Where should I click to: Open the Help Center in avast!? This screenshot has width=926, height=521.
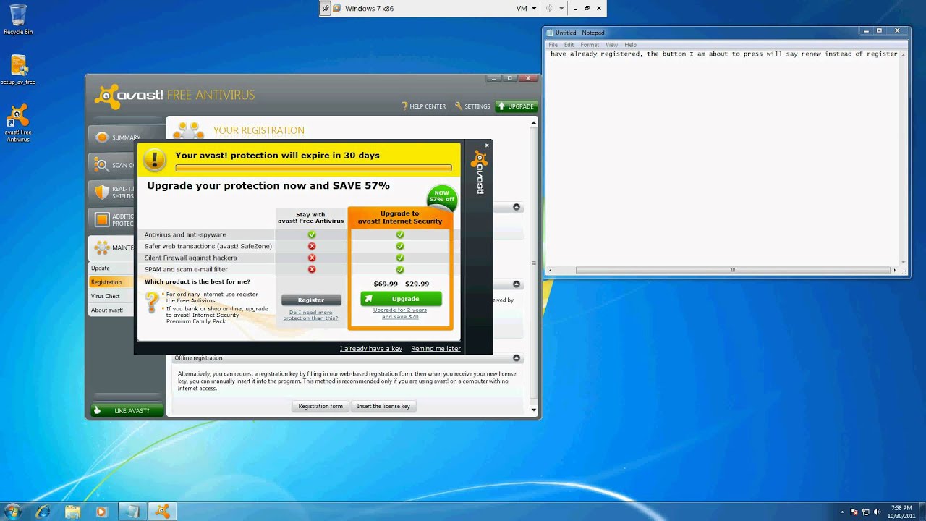424,106
